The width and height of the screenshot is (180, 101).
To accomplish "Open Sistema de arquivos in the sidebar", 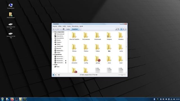I will pos(59,50).
